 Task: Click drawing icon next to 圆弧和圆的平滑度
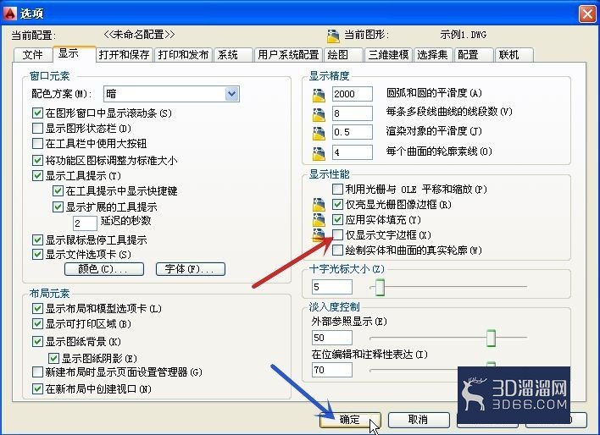click(319, 95)
